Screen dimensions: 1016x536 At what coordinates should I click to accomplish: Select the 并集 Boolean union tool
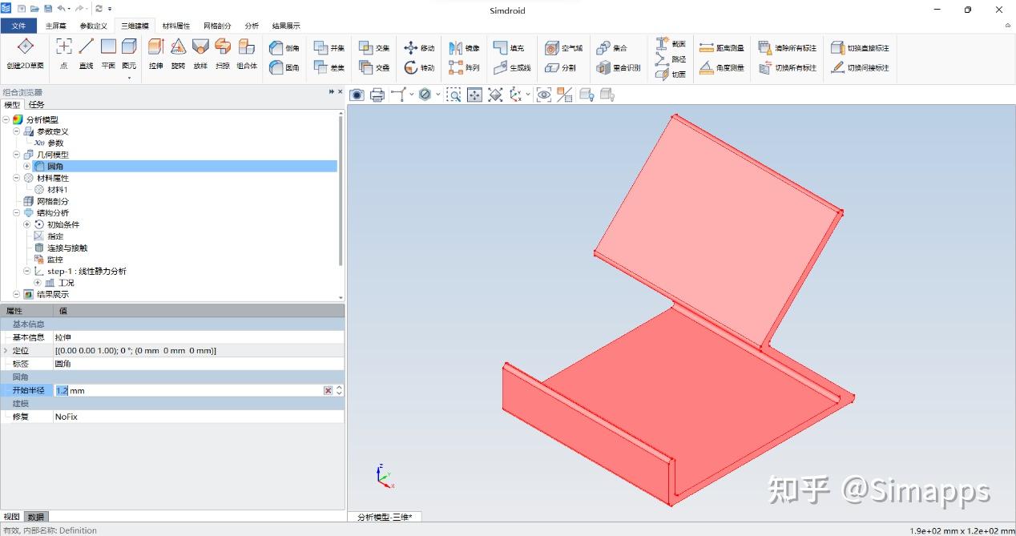[331, 48]
